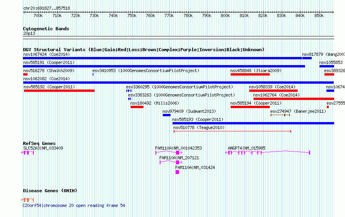This screenshot has width=345, height=217.
Task: Click the nsv1067424 (Coe2014) blue gain bar
Action: [x=162, y=58]
